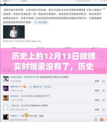The width and height of the screenshot is (107, 122).
Task: Open the 网页链接 link in post
Action: point(41,22)
